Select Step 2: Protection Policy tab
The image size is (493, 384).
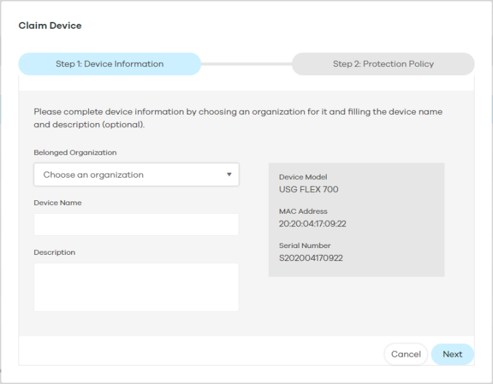383,64
